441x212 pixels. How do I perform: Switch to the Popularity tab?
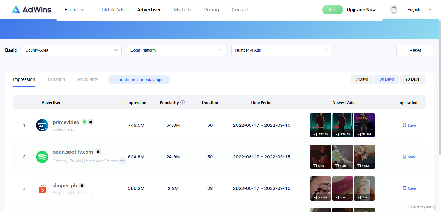[x=88, y=79]
